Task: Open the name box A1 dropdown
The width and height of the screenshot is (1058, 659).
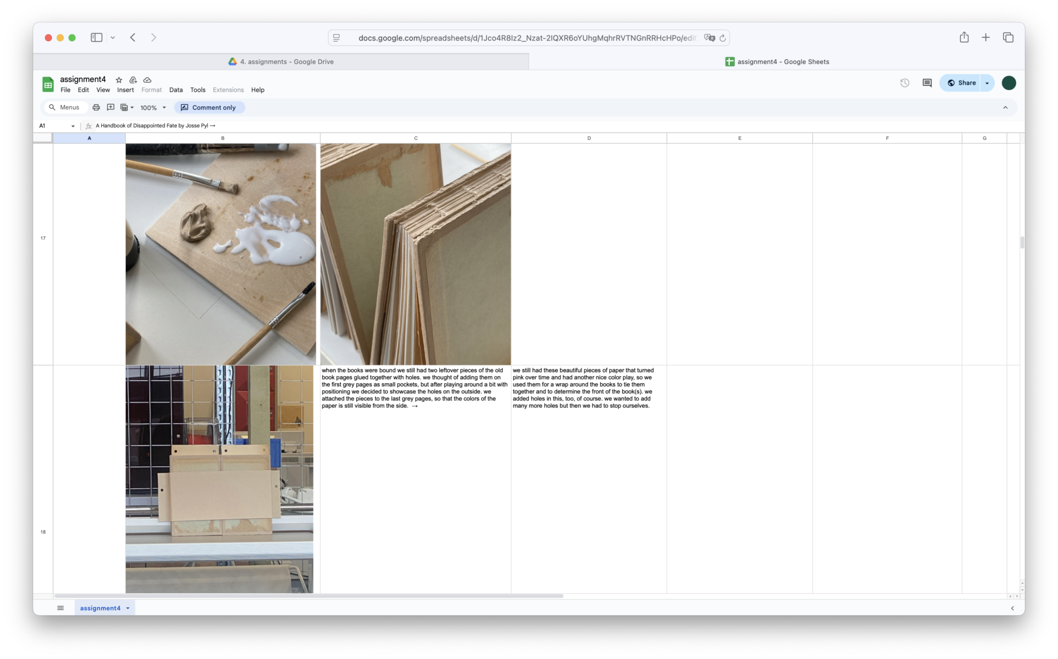Action: click(73, 126)
